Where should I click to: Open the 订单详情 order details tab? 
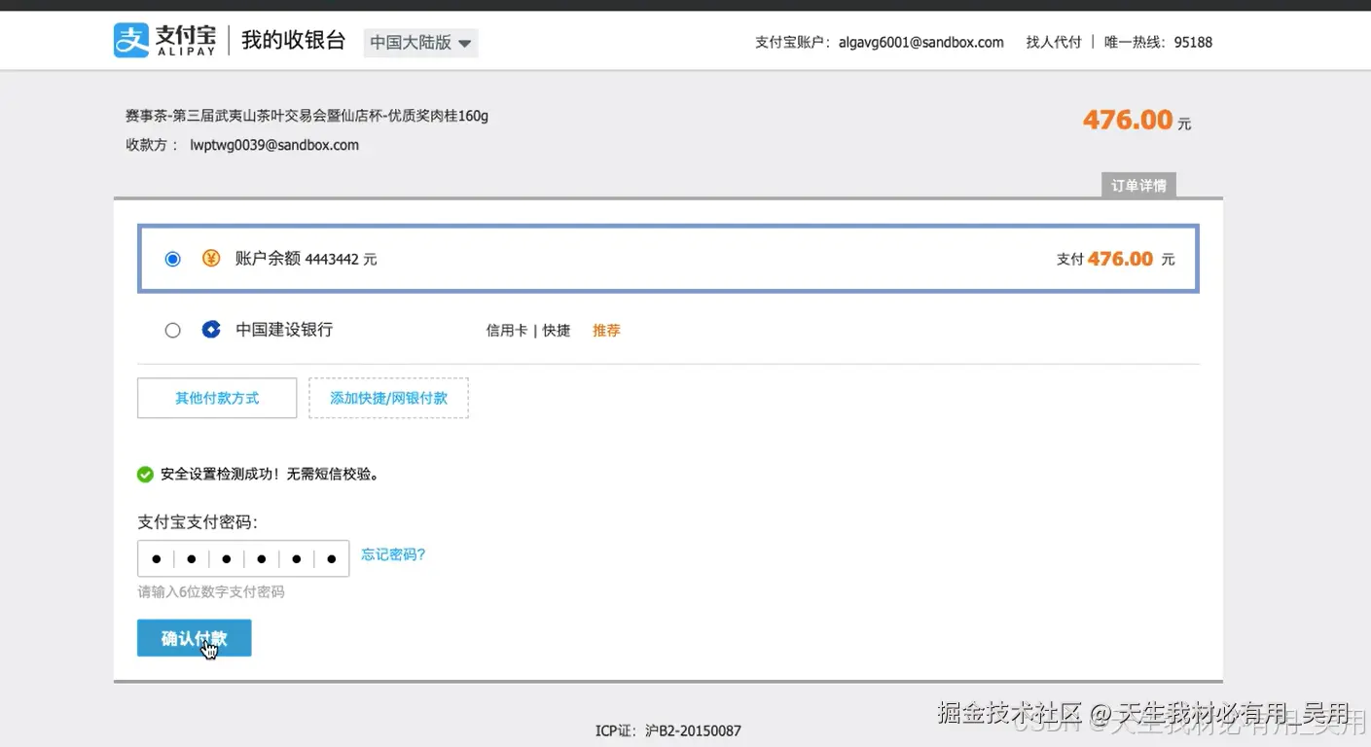(1137, 184)
